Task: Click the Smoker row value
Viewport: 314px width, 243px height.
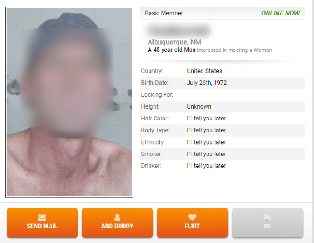Action: [x=206, y=154]
